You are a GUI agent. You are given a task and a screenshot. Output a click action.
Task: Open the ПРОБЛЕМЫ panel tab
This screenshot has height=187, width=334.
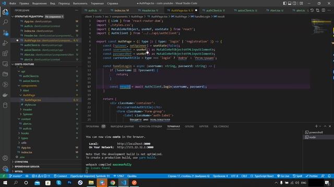92,126
